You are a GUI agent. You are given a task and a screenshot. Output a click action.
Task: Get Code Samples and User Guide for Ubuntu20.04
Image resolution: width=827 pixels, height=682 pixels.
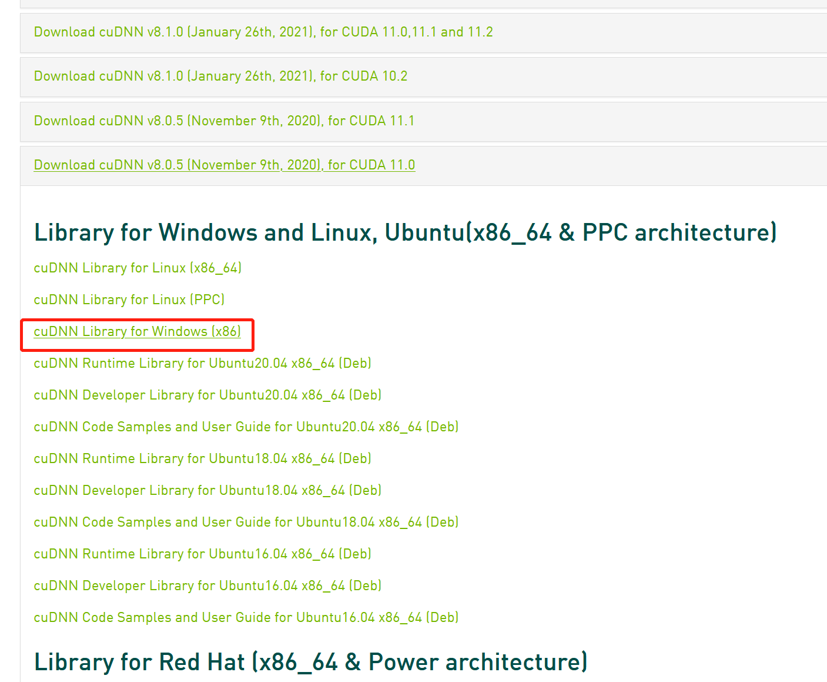point(246,427)
